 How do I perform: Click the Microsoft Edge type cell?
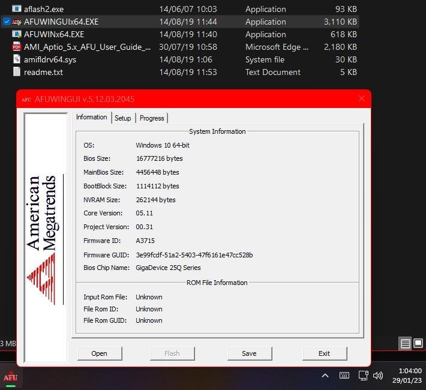(x=277, y=47)
